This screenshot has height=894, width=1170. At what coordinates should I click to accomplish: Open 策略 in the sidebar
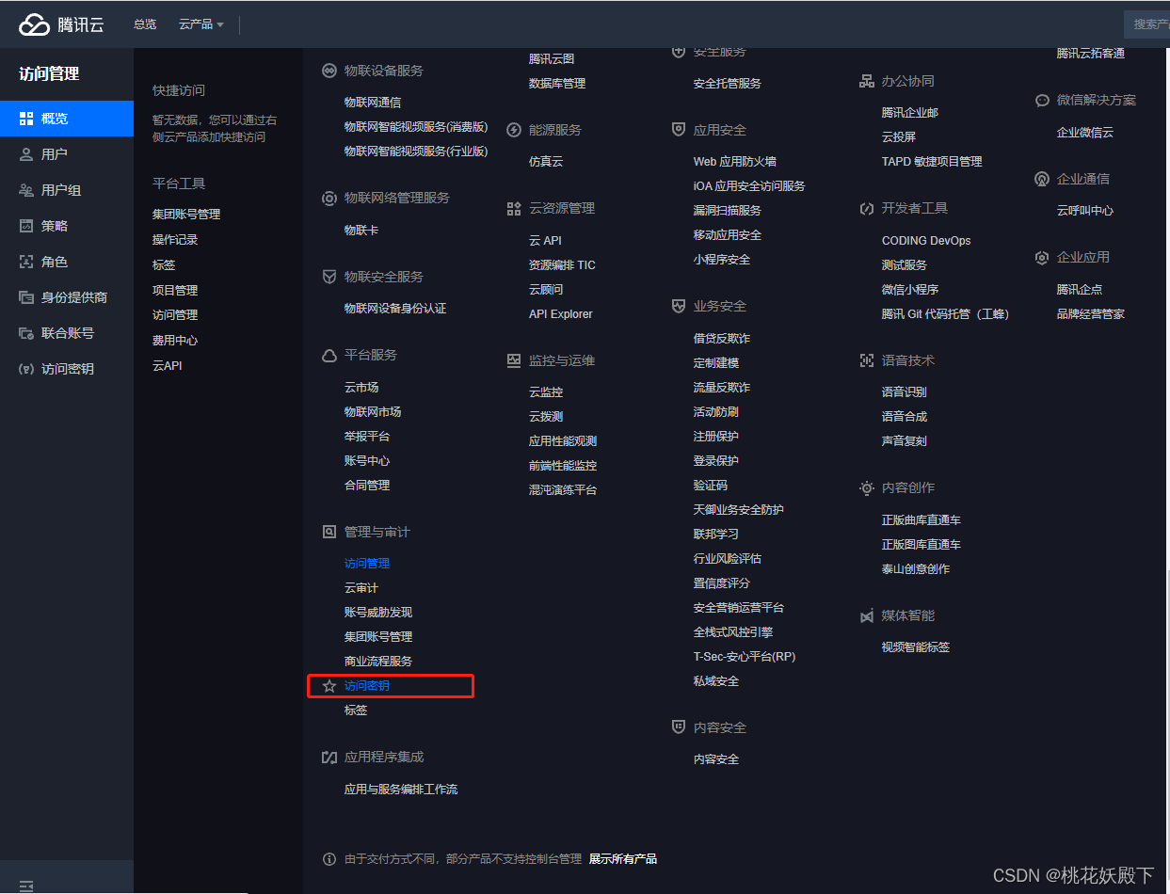[x=67, y=226]
